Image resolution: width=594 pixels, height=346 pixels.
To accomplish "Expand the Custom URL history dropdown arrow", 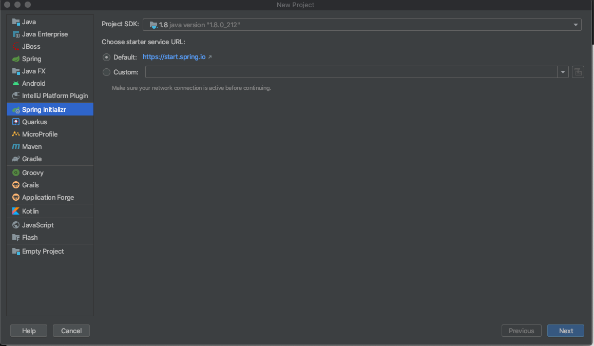I will (x=563, y=72).
